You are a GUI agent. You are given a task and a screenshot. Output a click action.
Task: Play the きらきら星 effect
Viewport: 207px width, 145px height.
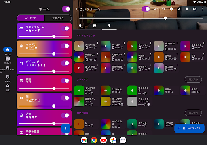pos(79,46)
